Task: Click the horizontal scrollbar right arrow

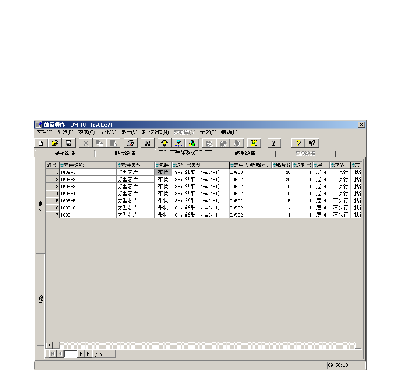Action: [x=358, y=345]
